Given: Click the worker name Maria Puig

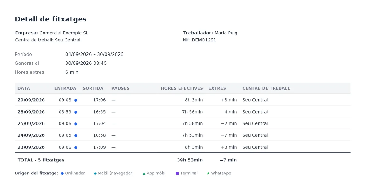Looking at the screenshot, I should [226, 33].
